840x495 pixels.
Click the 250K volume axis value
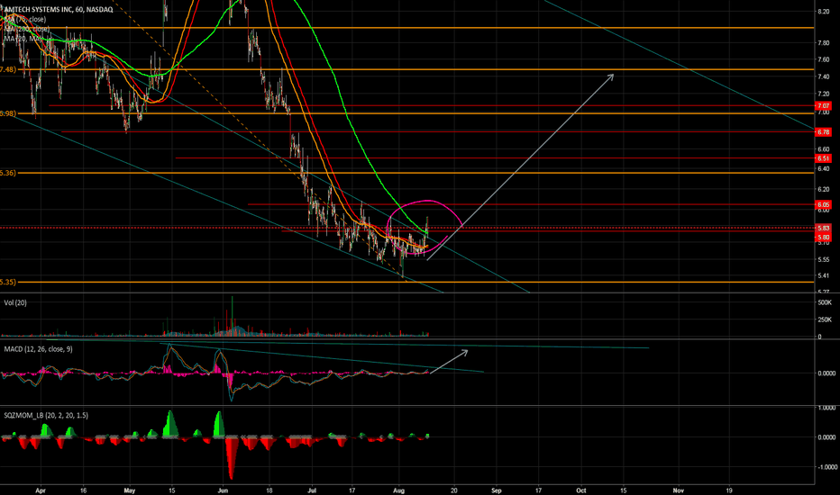825,320
